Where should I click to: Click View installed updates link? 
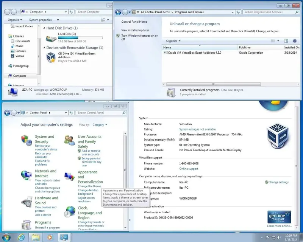pos(135,30)
